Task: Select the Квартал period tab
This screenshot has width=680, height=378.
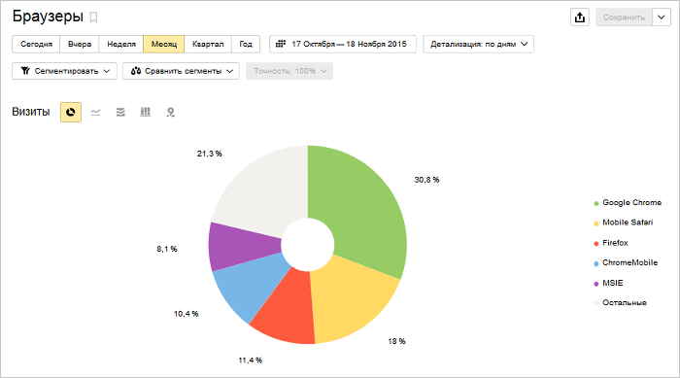Action: click(x=208, y=45)
